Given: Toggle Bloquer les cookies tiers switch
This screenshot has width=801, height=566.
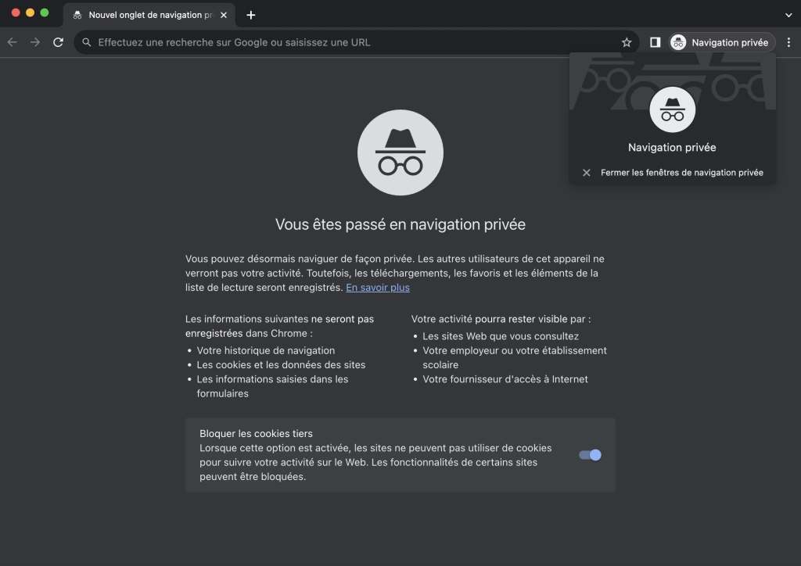Looking at the screenshot, I should click(590, 455).
